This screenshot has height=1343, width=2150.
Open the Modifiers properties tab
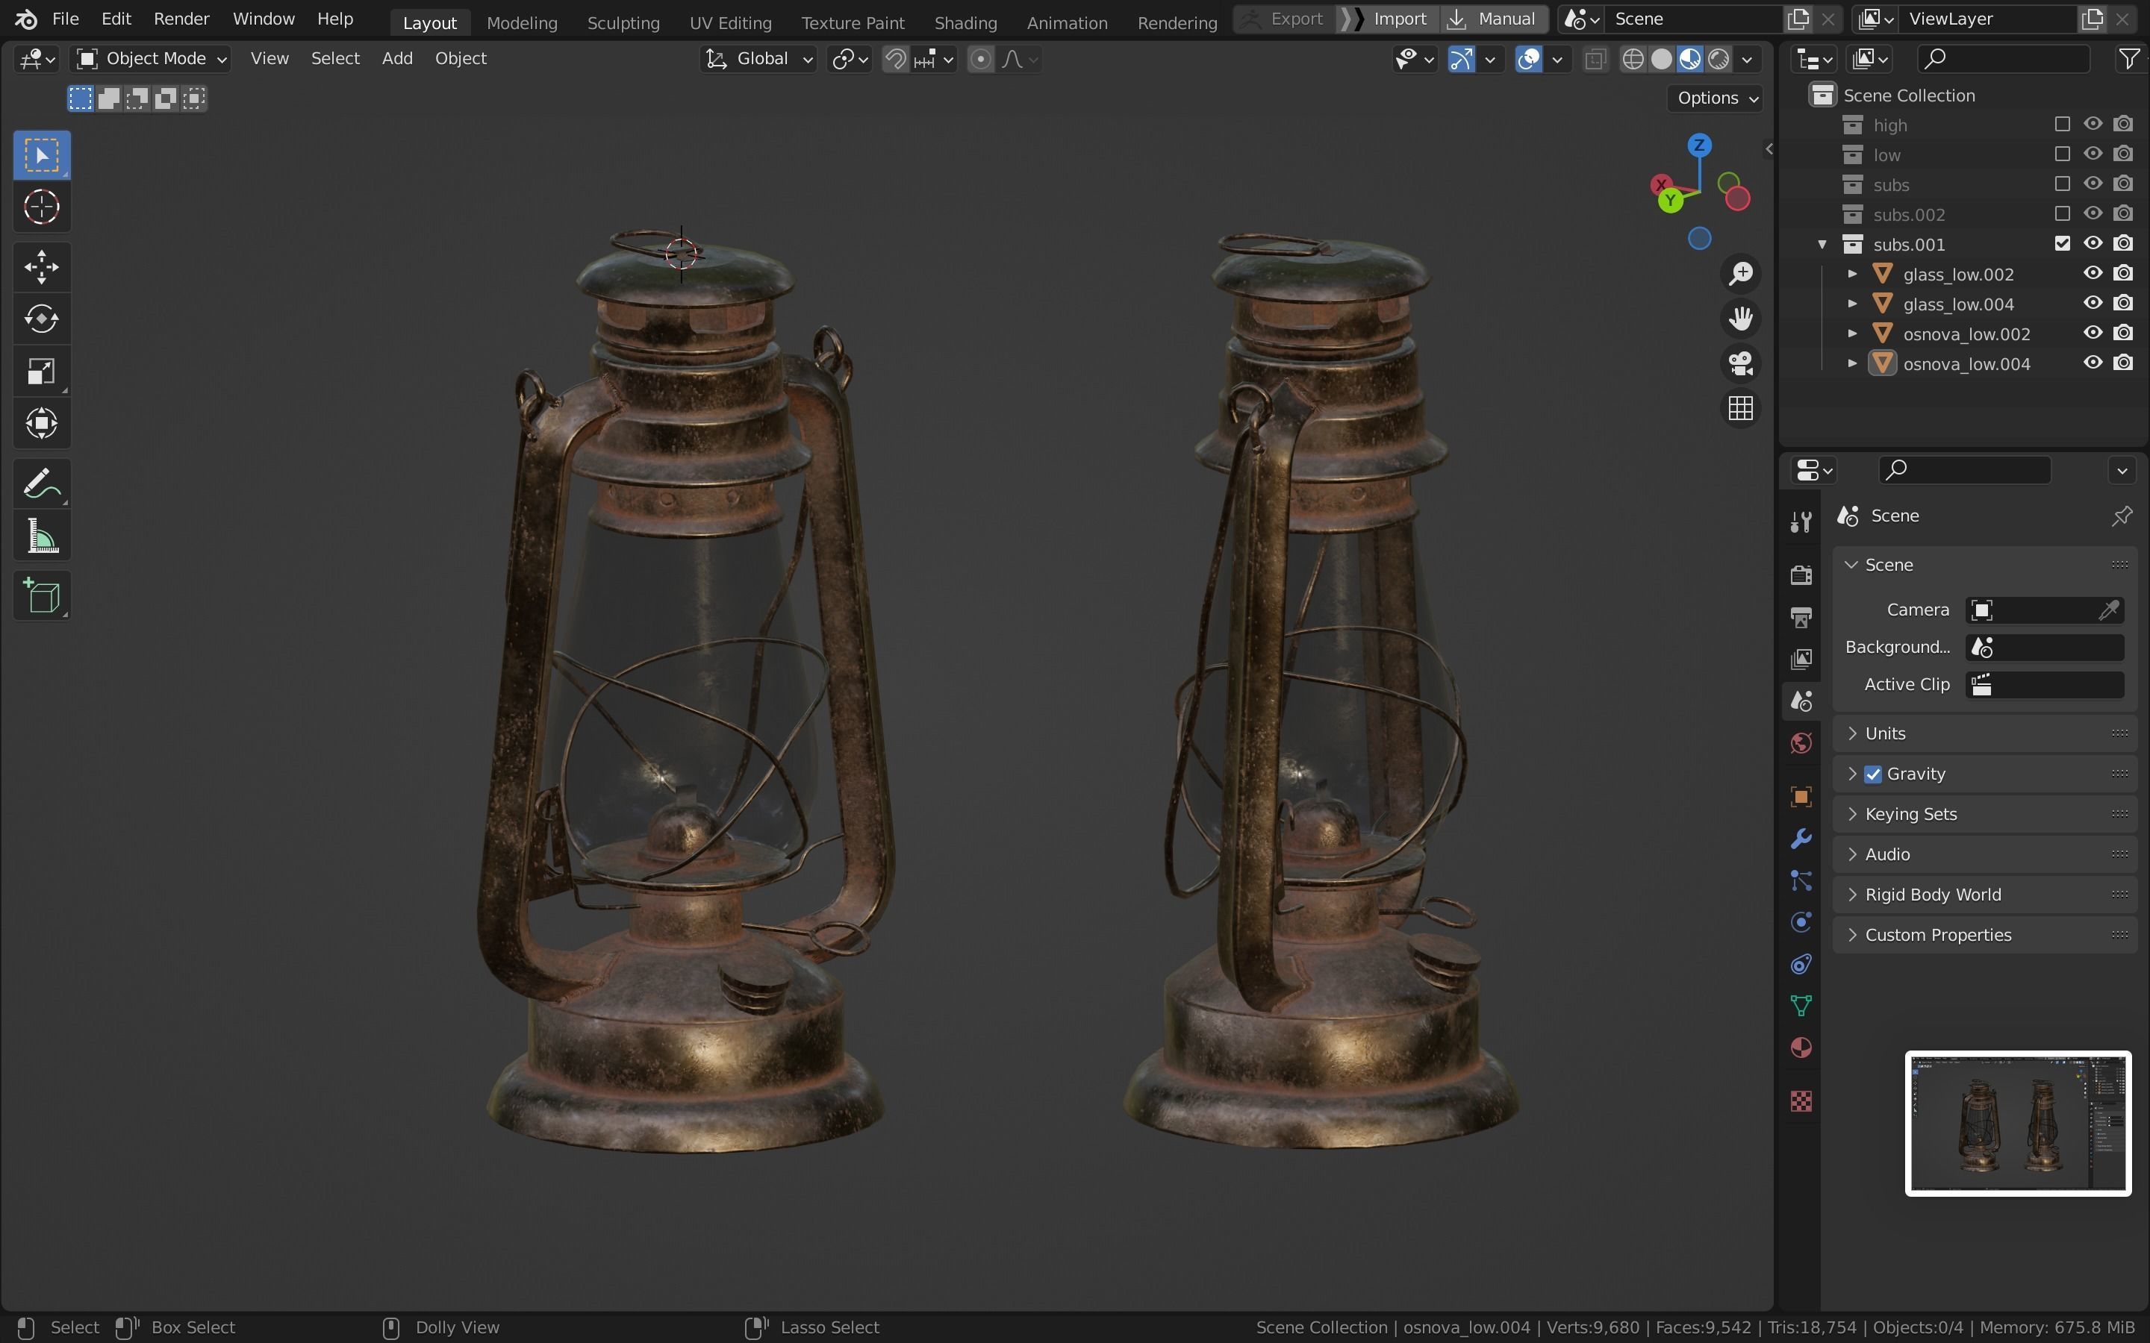click(x=1801, y=838)
